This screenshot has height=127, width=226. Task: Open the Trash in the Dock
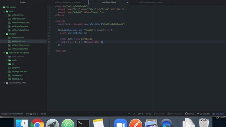click(x=204, y=123)
